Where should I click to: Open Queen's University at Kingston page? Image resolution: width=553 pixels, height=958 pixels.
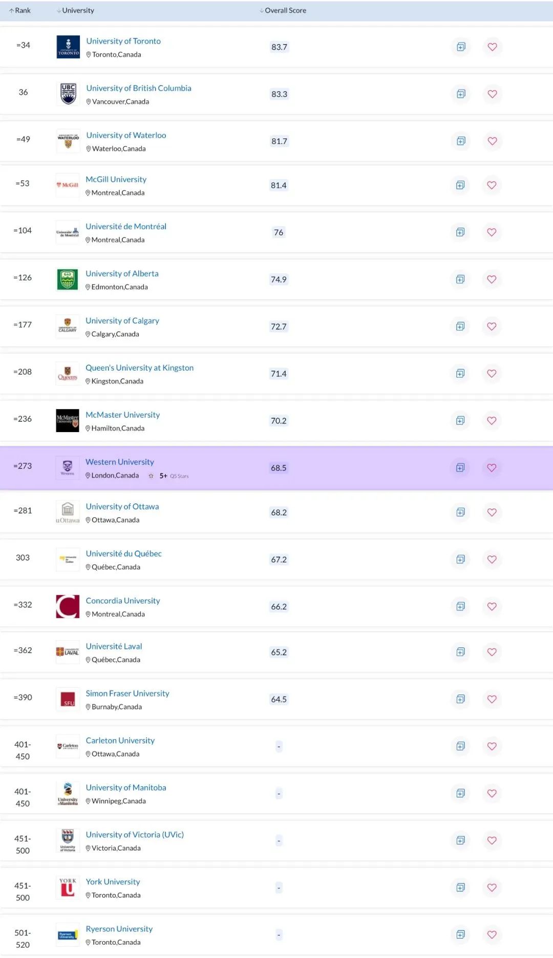(x=139, y=368)
